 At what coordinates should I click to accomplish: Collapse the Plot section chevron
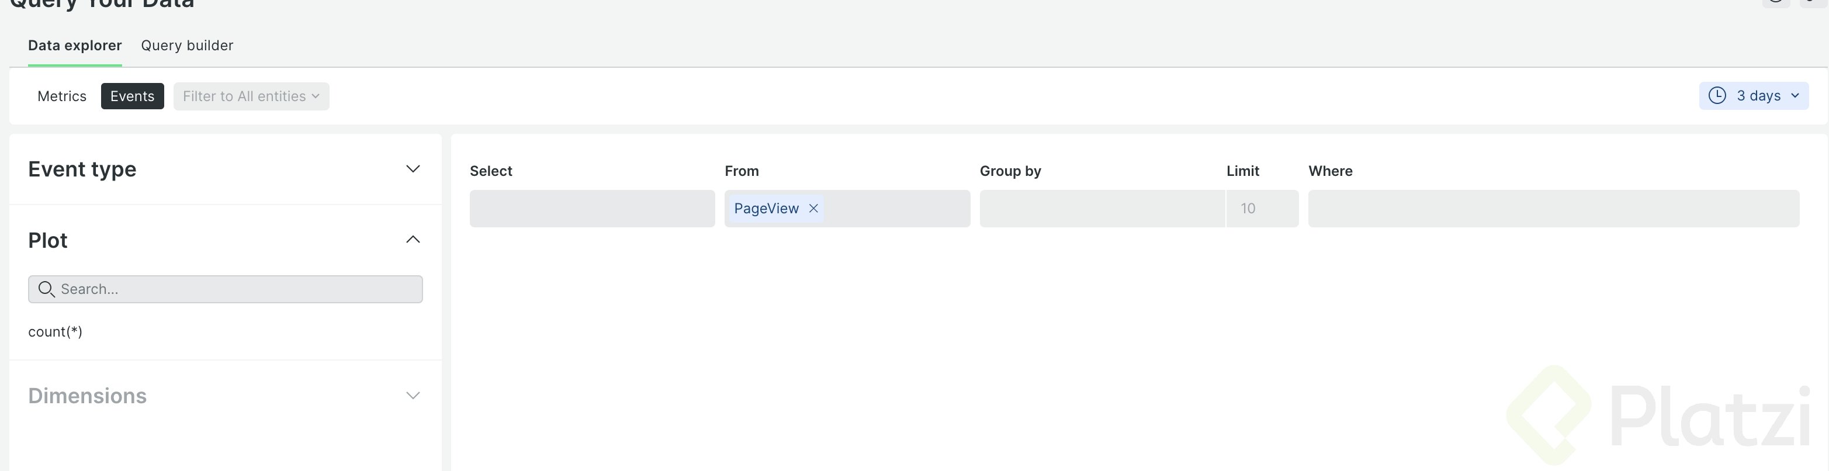413,240
